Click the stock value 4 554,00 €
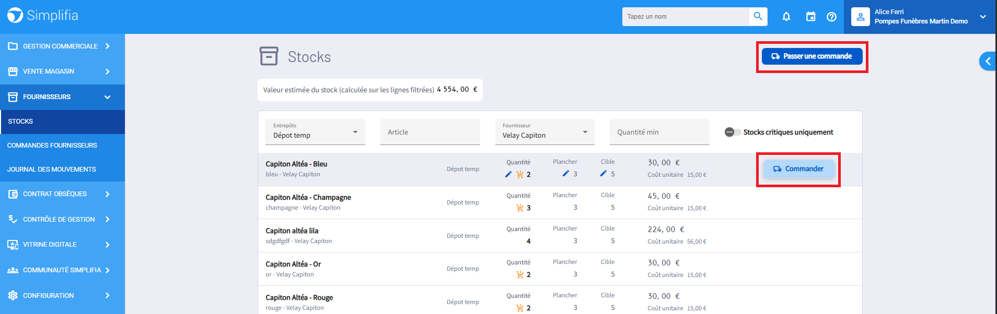Image resolution: width=997 pixels, height=314 pixels. 457,90
